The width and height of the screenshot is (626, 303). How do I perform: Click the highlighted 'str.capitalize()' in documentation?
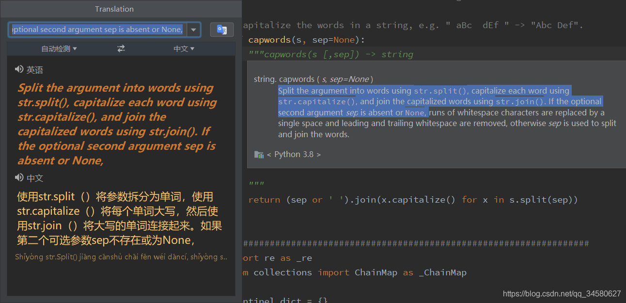click(317, 102)
